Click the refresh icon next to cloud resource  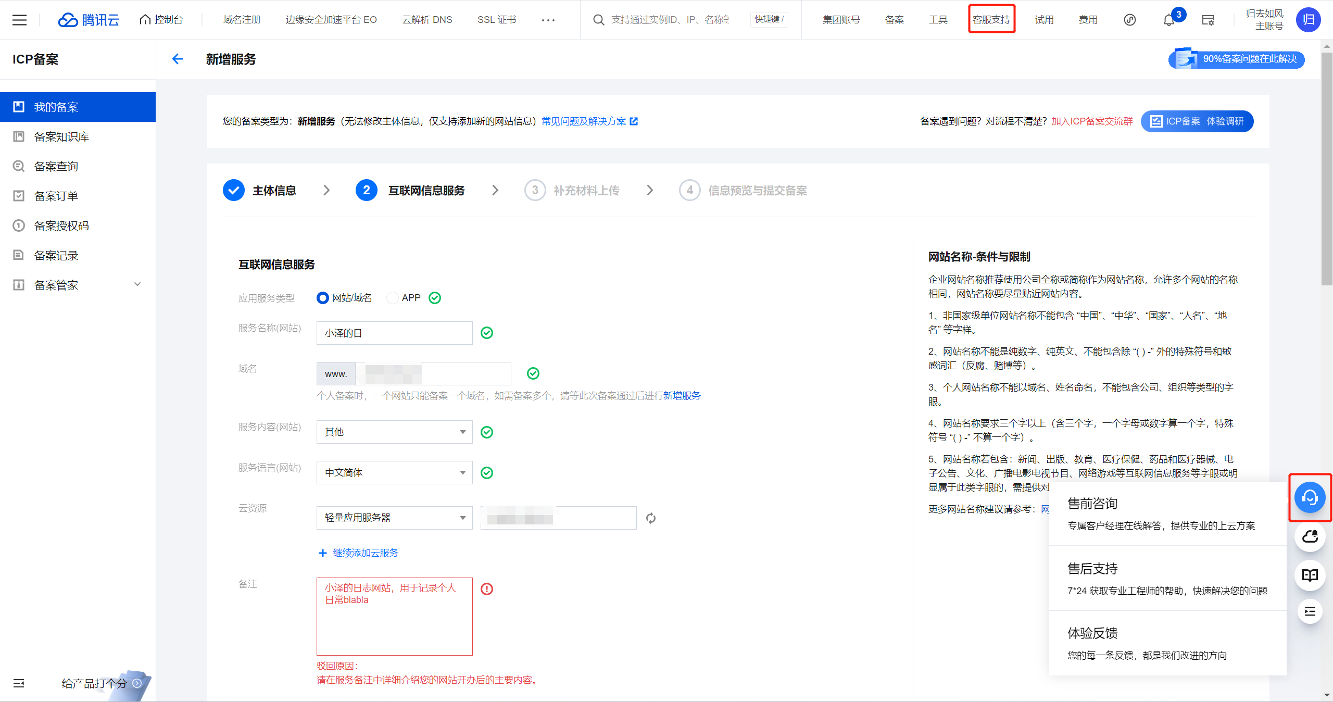pyautogui.click(x=650, y=518)
